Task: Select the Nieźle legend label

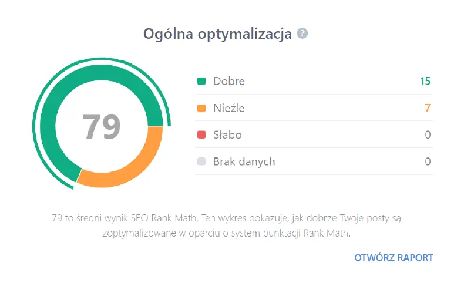Action: [x=229, y=108]
